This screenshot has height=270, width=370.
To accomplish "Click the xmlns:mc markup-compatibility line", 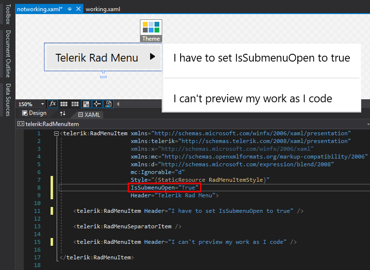I will pyautogui.click(x=249, y=157).
